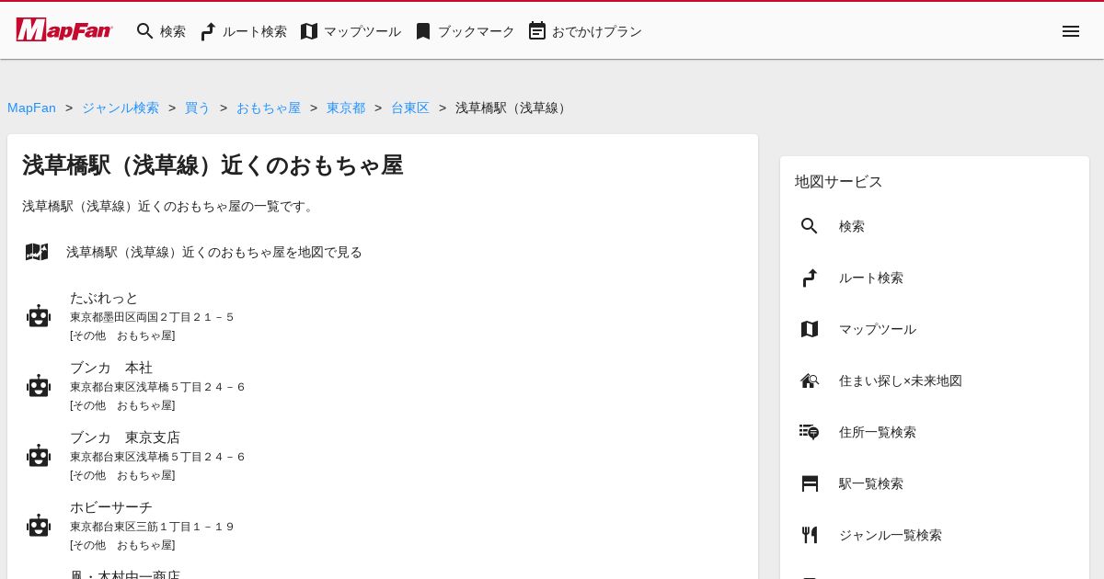Click the sidebar マップツール map icon
The width and height of the screenshot is (1104, 579).
[x=810, y=329]
